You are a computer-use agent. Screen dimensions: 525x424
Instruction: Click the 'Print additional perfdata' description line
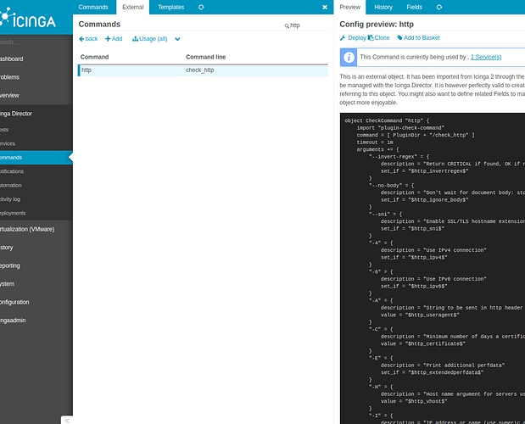(443, 365)
